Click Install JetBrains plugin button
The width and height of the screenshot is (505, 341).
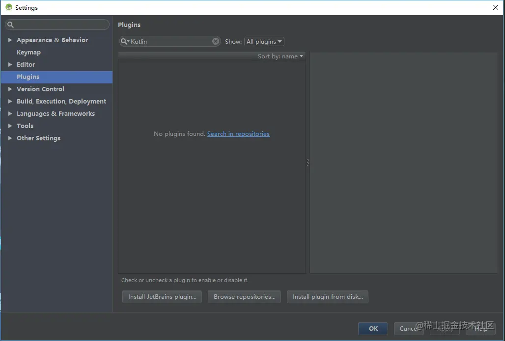(x=162, y=297)
